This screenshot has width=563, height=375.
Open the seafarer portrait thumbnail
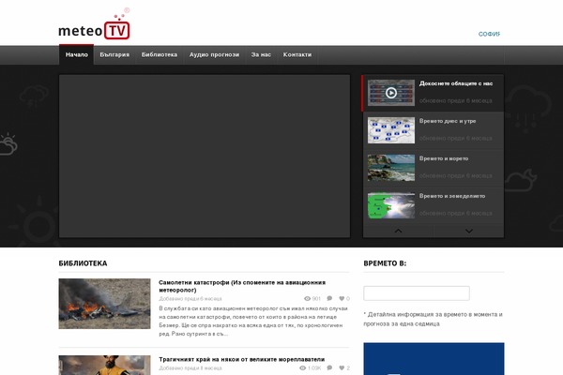click(x=104, y=366)
